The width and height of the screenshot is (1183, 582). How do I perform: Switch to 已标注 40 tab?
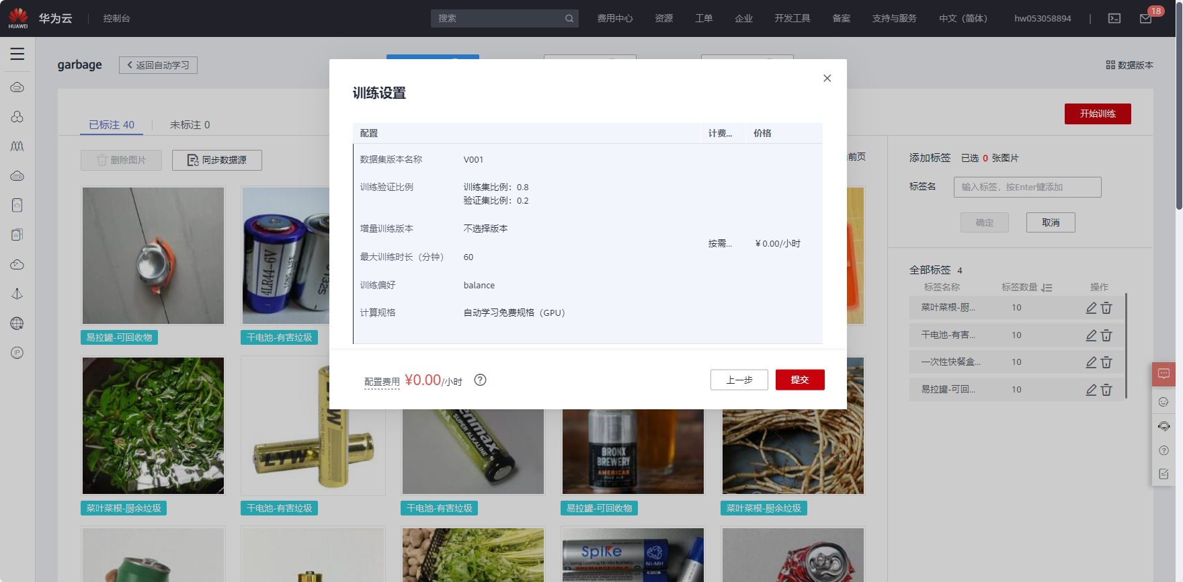pos(112,125)
